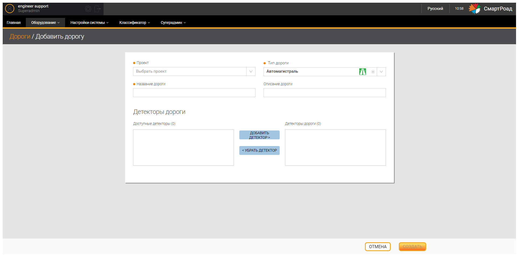Clear the selected road type

pos(373,72)
